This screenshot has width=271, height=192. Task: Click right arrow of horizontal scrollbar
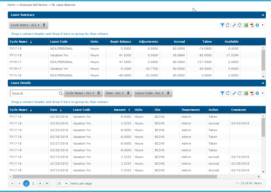(x=259, y=176)
